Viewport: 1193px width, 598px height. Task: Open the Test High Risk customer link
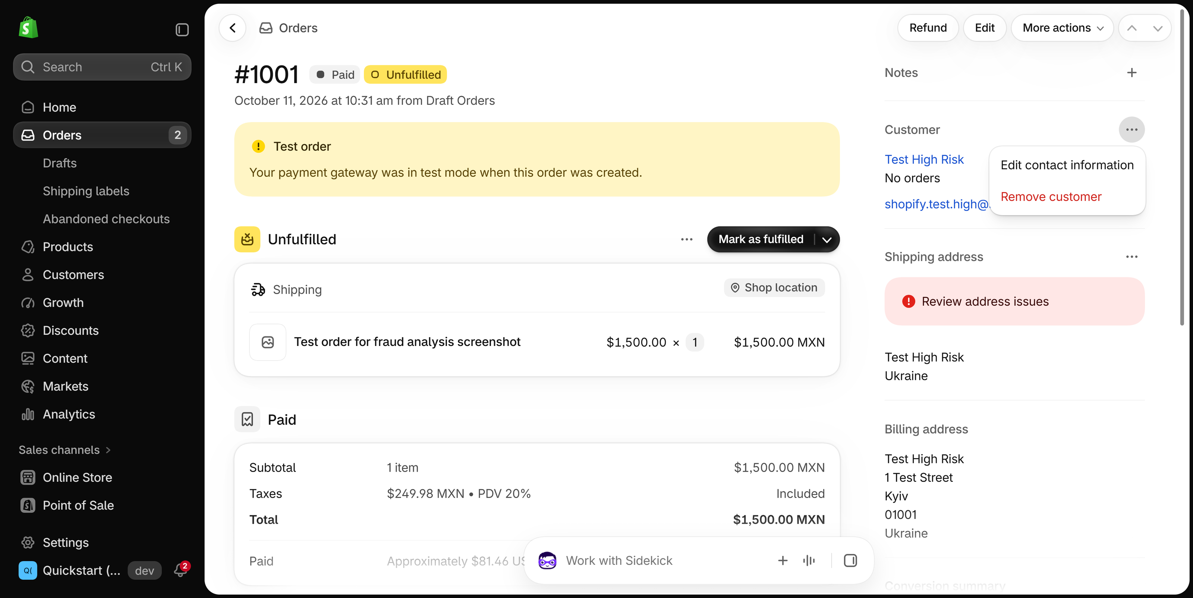pyautogui.click(x=924, y=159)
